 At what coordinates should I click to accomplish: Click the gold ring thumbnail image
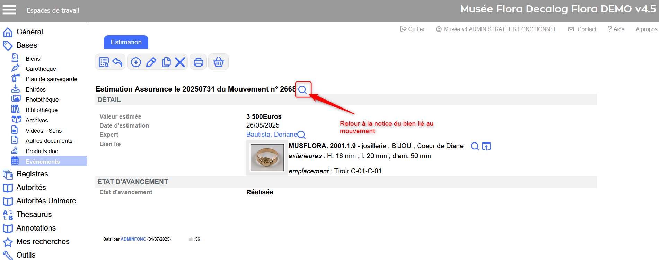point(267,158)
